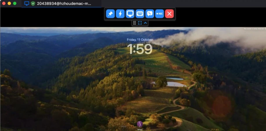Click the dotted grid handle below toolbar

coord(134,23)
